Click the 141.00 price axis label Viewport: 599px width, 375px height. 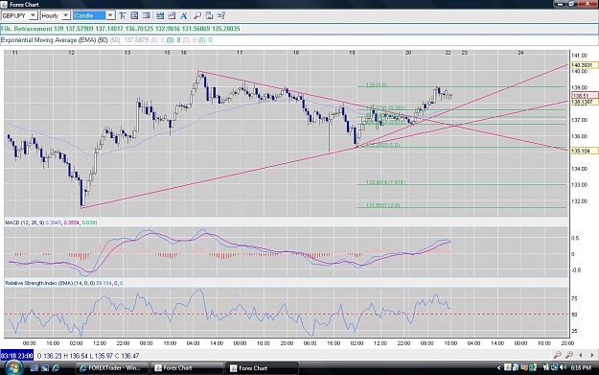tap(580, 56)
